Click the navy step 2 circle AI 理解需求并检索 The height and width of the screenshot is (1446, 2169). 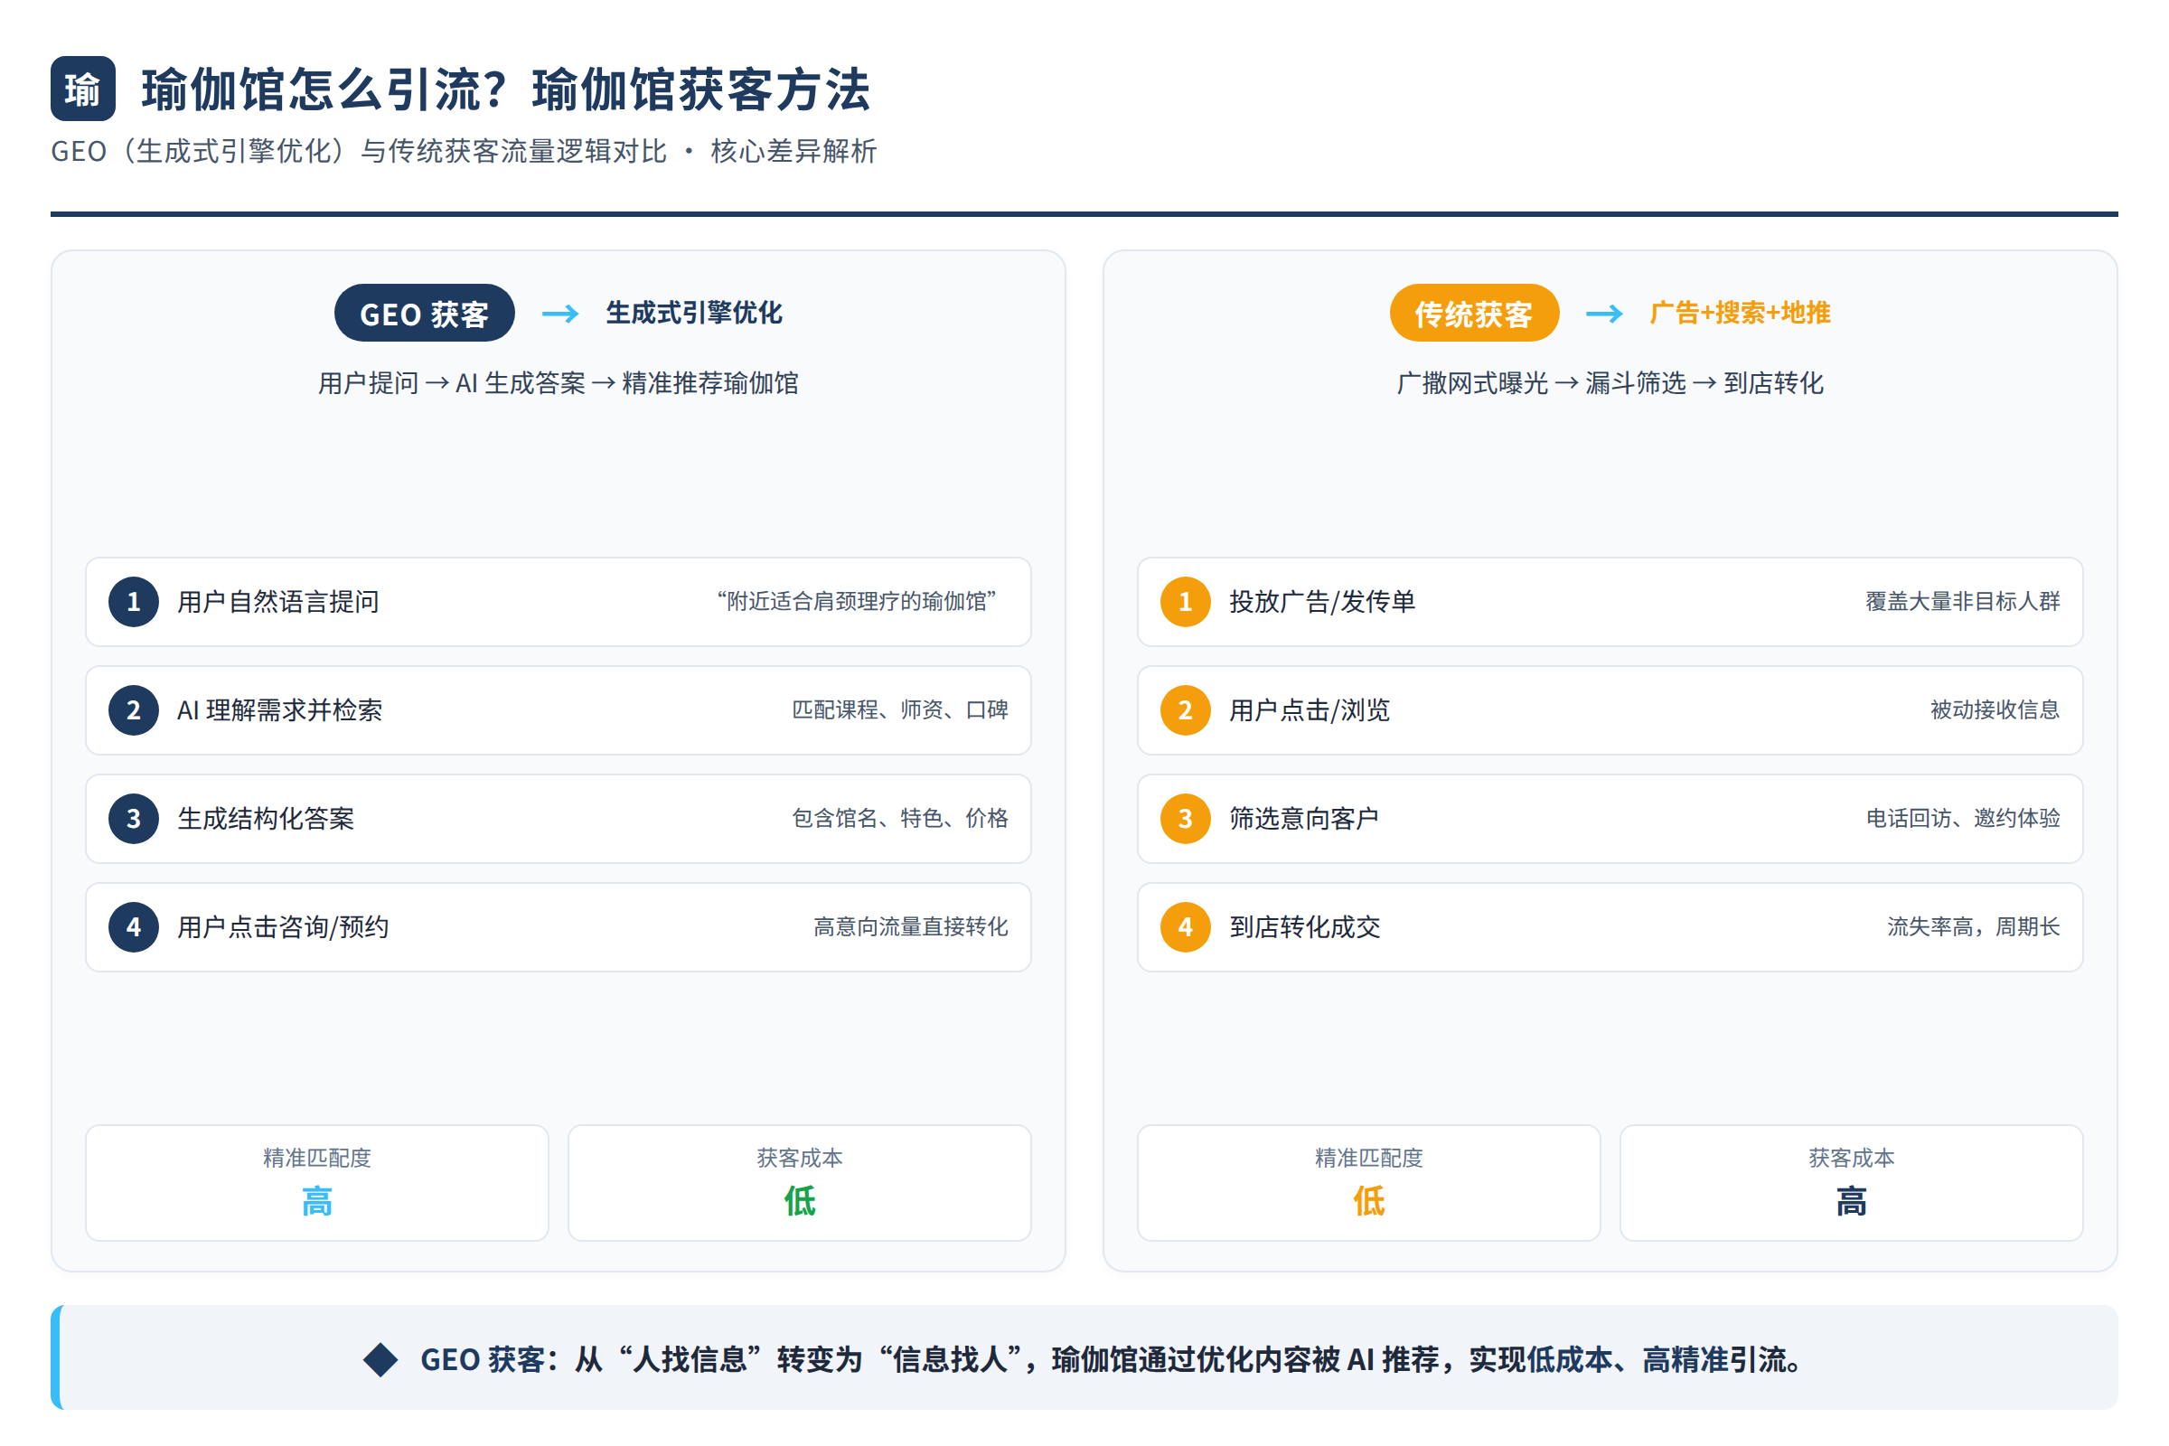click(134, 710)
